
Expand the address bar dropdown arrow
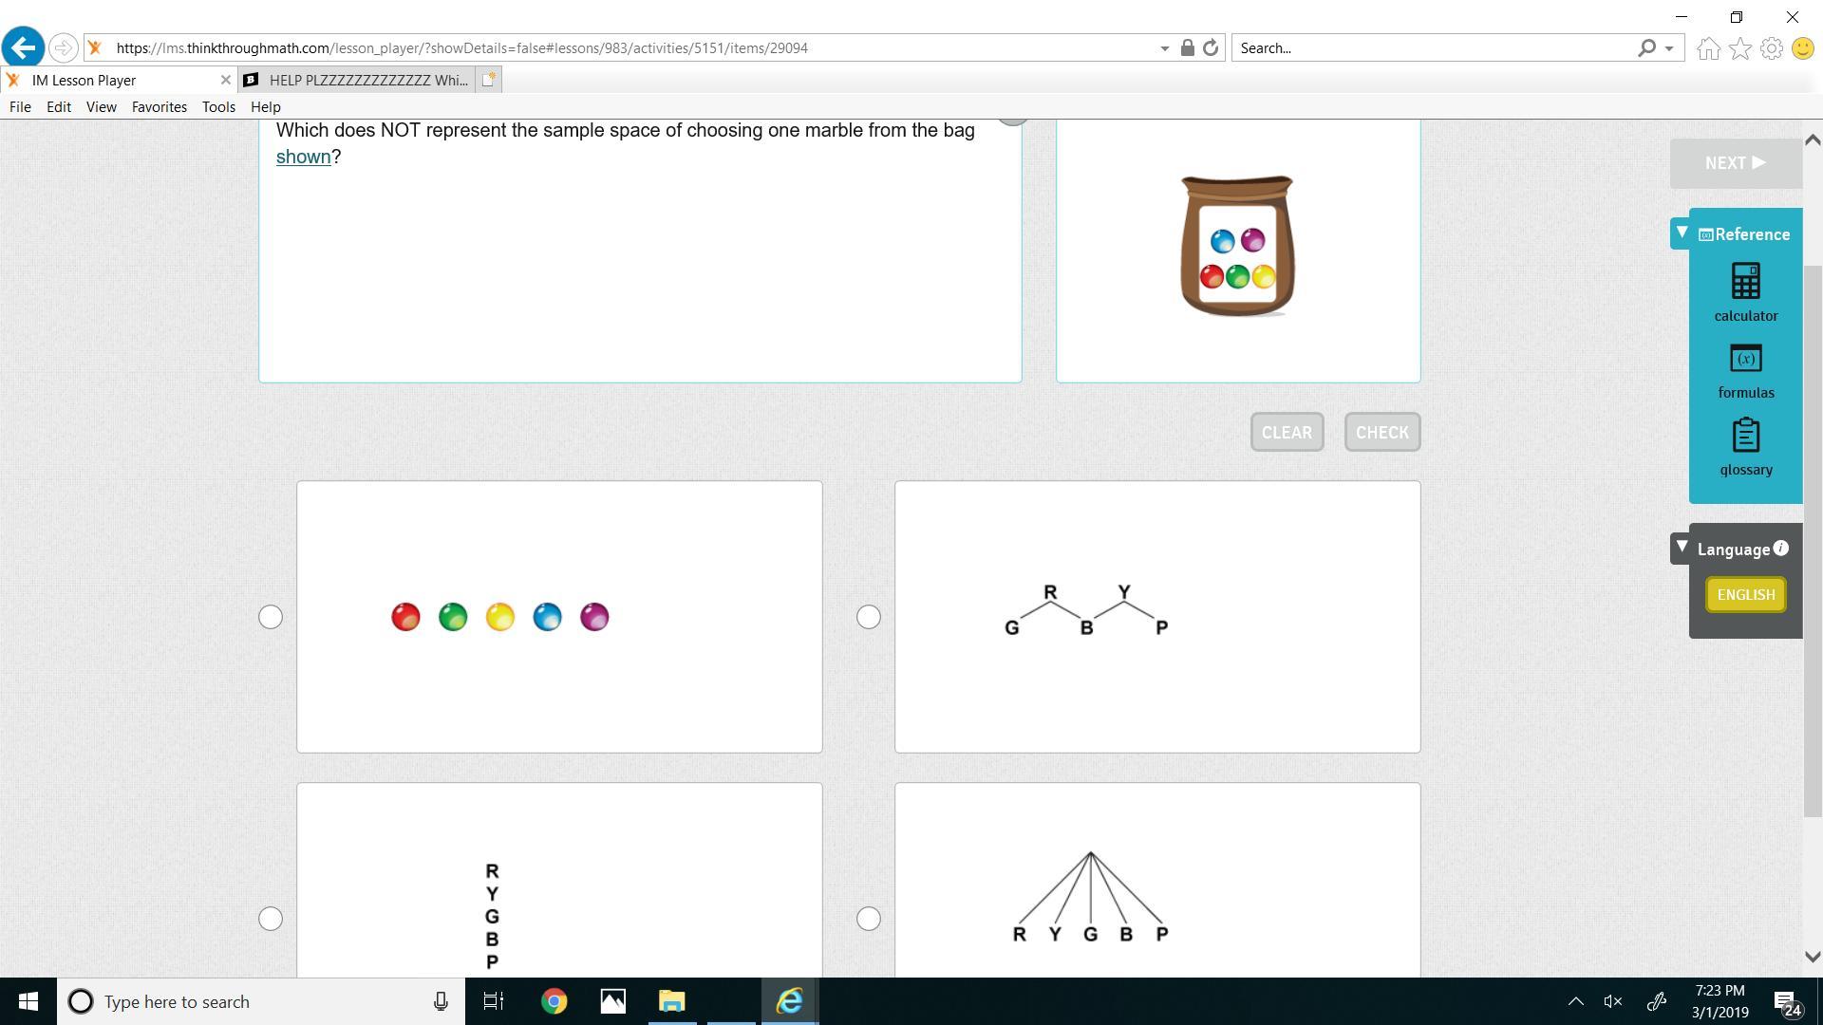pos(1164,48)
